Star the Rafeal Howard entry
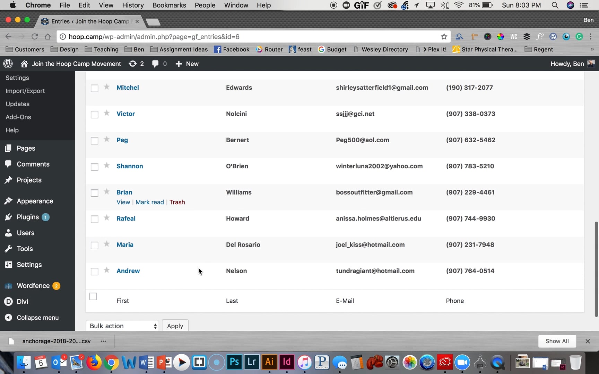Image resolution: width=599 pixels, height=374 pixels. pyautogui.click(x=107, y=218)
